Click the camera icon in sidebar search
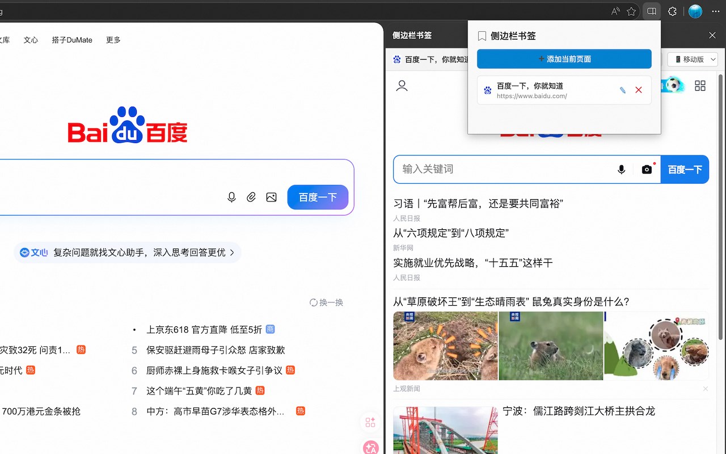 647,169
